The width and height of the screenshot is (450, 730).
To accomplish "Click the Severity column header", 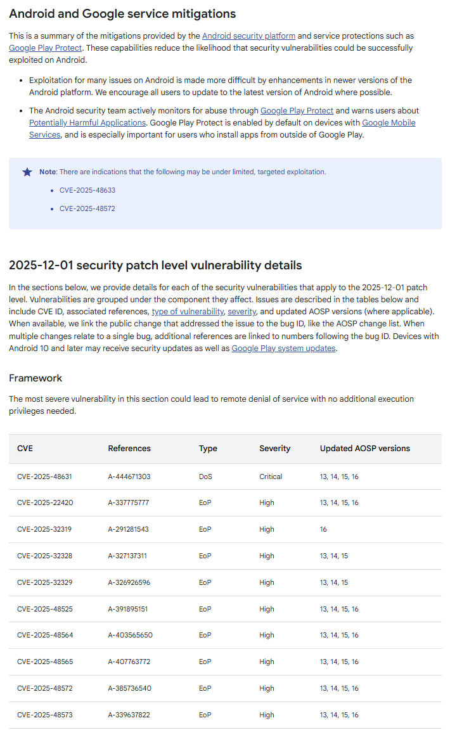I will coord(274,449).
